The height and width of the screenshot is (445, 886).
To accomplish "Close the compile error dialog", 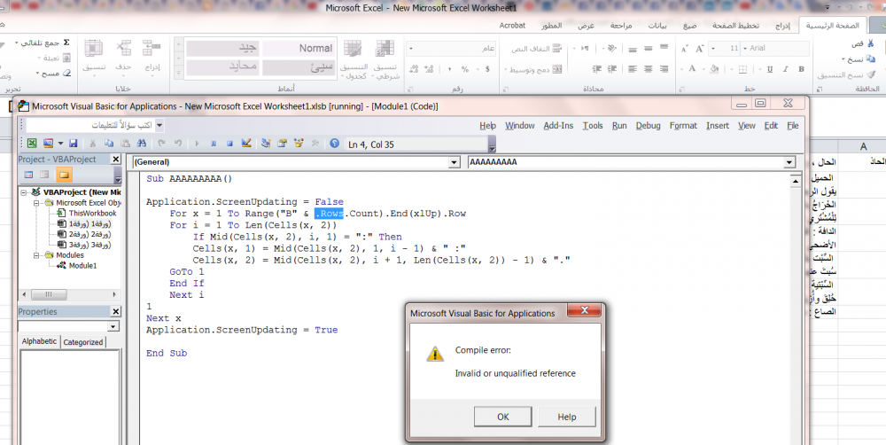I will pyautogui.click(x=584, y=310).
